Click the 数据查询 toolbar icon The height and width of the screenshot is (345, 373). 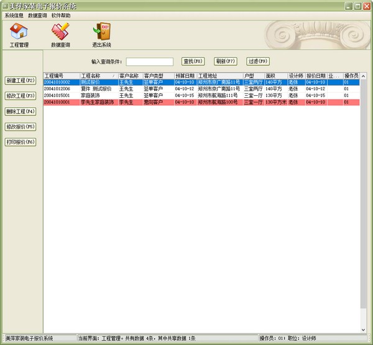click(60, 32)
